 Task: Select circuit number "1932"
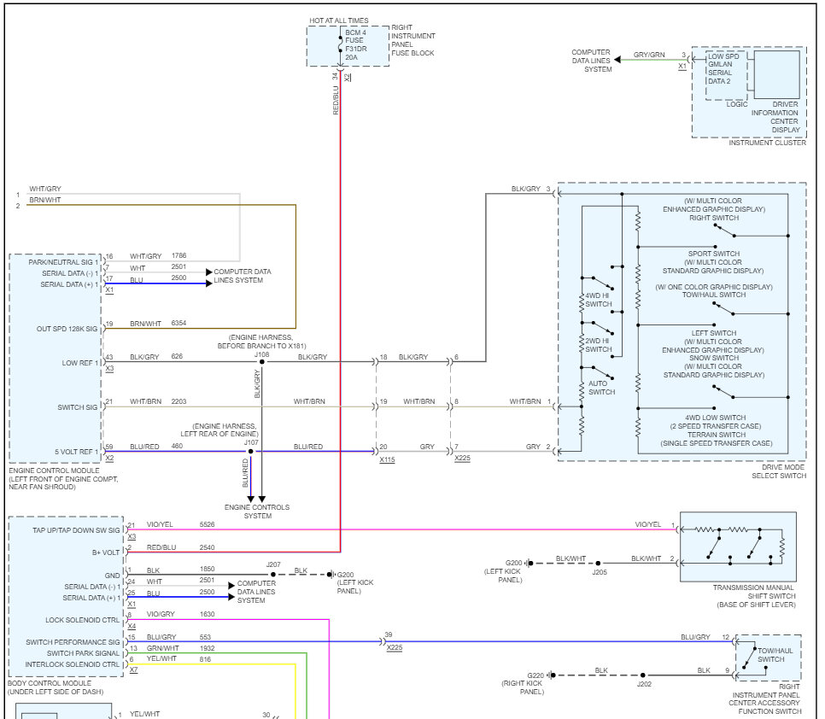coord(208,648)
